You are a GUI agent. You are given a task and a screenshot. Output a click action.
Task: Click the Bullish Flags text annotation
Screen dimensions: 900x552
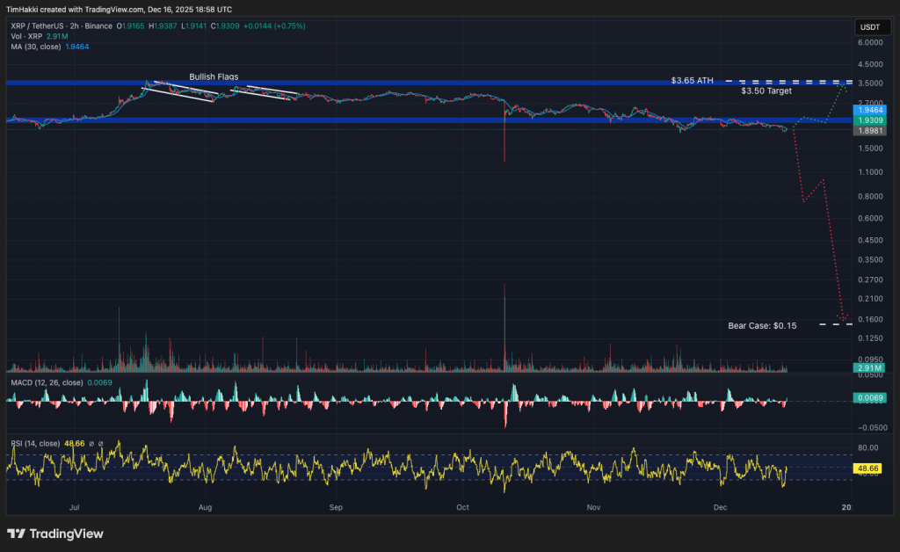coord(213,76)
